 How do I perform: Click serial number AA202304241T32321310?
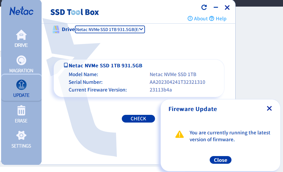(x=177, y=82)
